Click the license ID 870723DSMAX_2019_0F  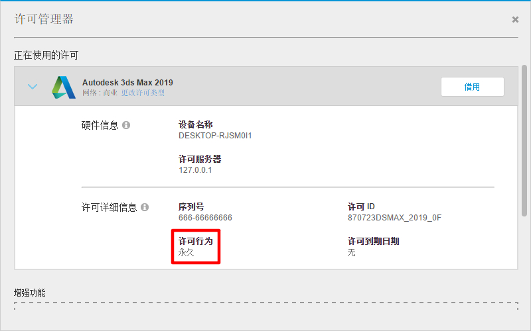394,218
